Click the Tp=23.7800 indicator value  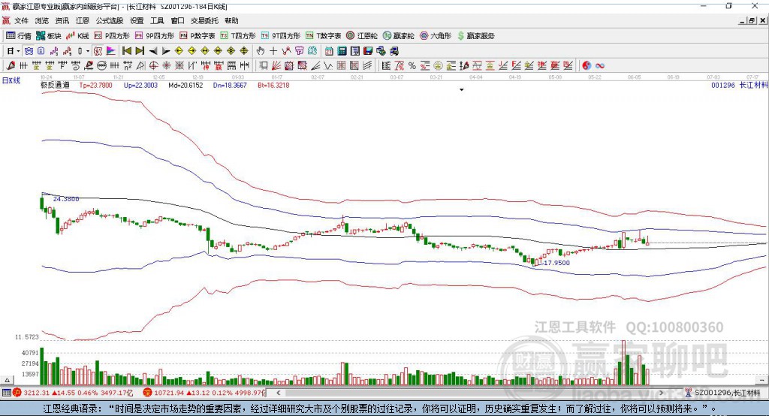click(x=95, y=85)
